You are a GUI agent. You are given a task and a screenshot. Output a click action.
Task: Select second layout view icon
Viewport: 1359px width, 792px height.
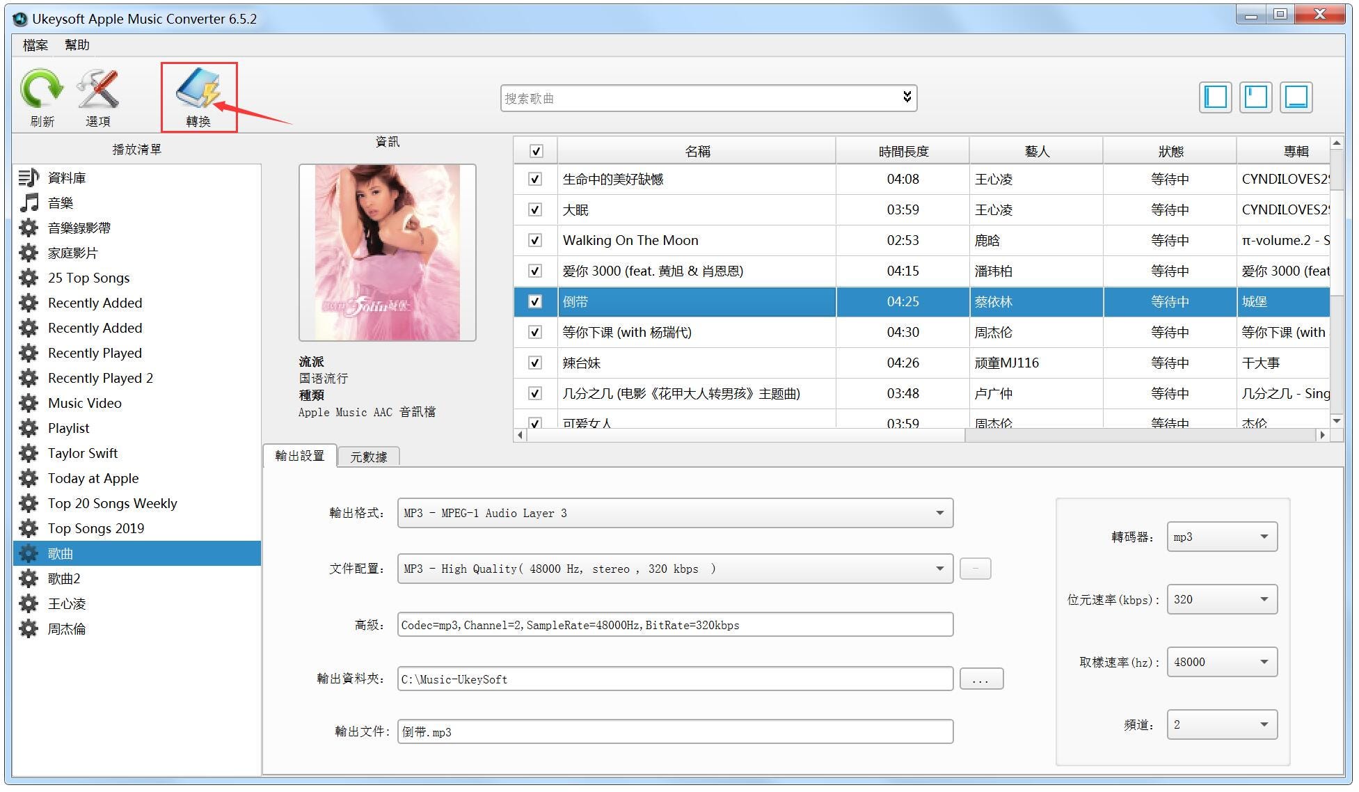(1256, 97)
